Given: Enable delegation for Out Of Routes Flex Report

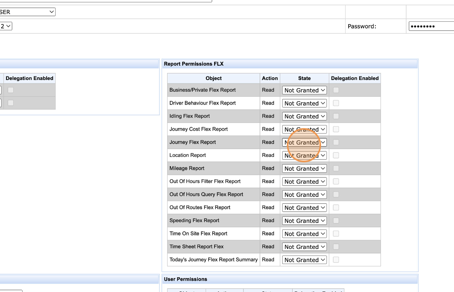Looking at the screenshot, I should coord(336,208).
